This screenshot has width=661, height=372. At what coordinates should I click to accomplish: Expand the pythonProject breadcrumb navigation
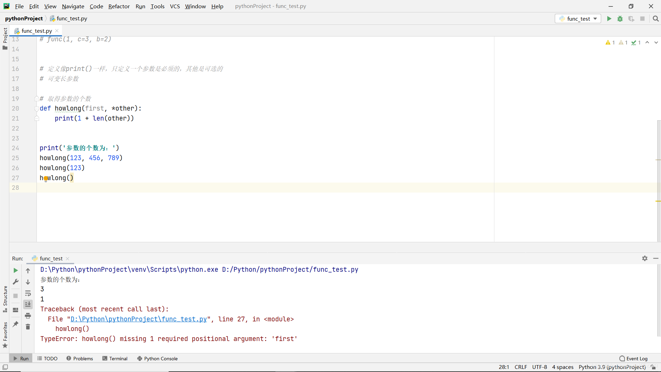coord(24,18)
